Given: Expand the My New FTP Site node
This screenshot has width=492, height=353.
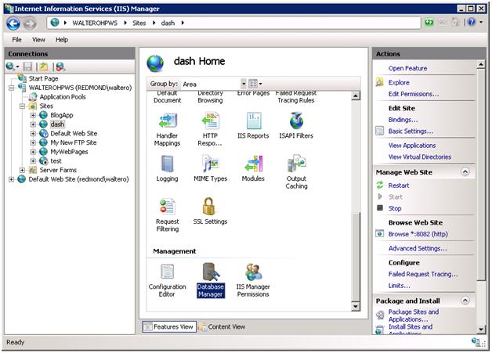Looking at the screenshot, I should [33, 142].
